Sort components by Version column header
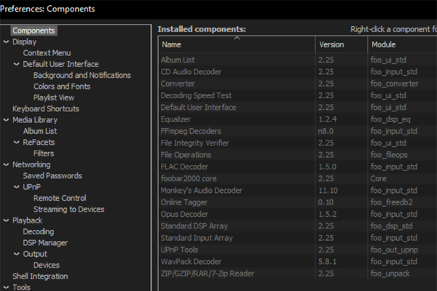The height and width of the screenshot is (291, 437). coord(342,44)
